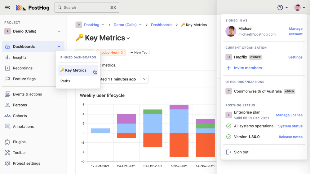This screenshot has height=174, width=310.
Task: Open the Release notes link
Action: point(290,137)
